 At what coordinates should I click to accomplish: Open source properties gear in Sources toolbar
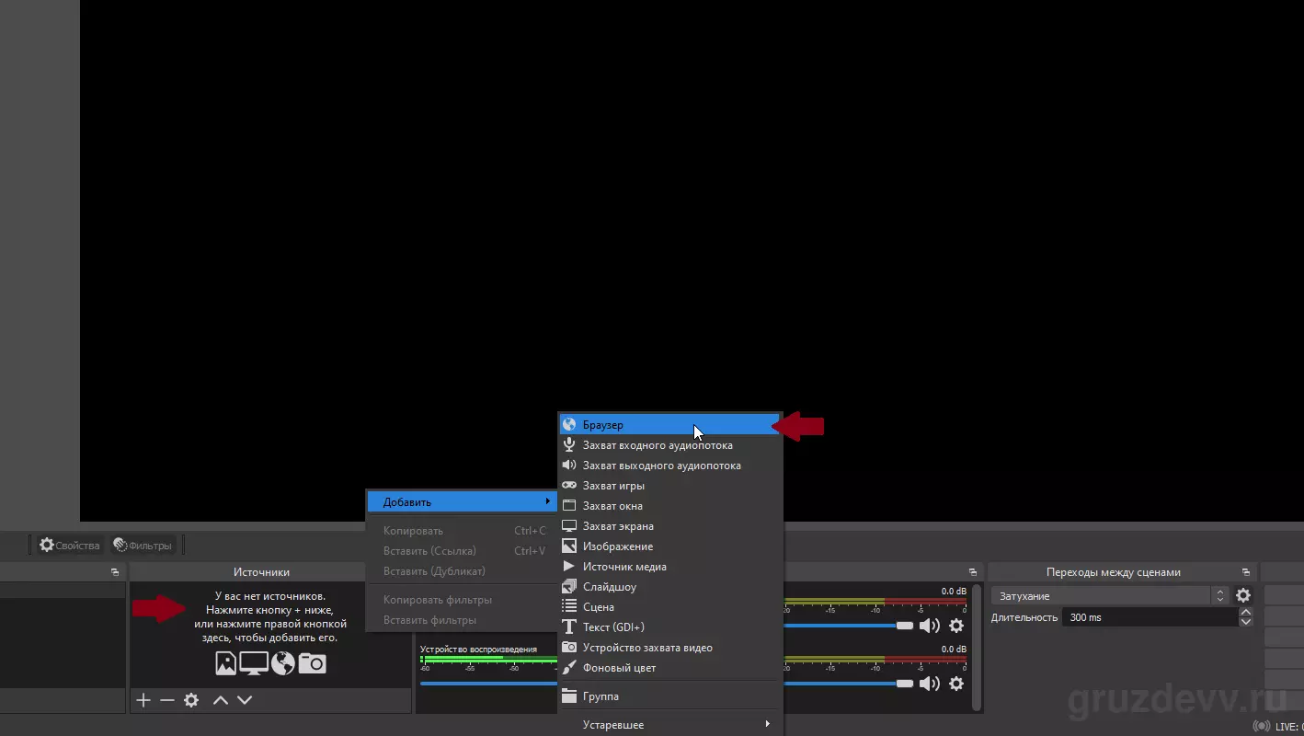point(191,700)
